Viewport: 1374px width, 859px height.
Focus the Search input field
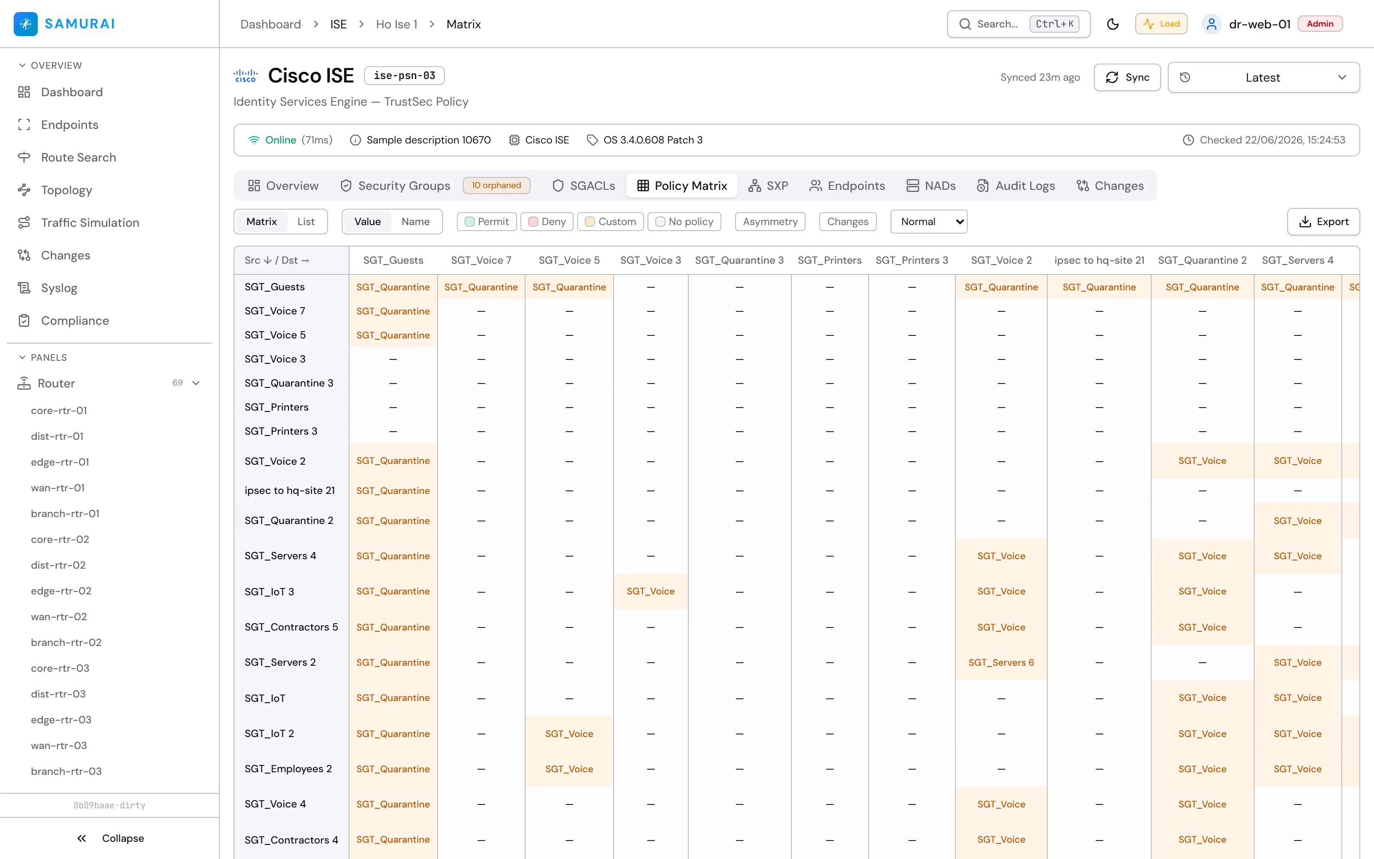pyautogui.click(x=1018, y=24)
